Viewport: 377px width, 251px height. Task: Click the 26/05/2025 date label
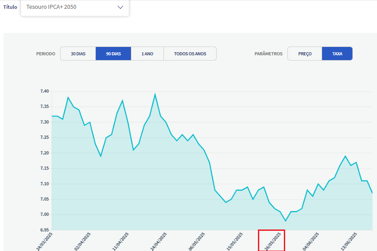pos(273,242)
